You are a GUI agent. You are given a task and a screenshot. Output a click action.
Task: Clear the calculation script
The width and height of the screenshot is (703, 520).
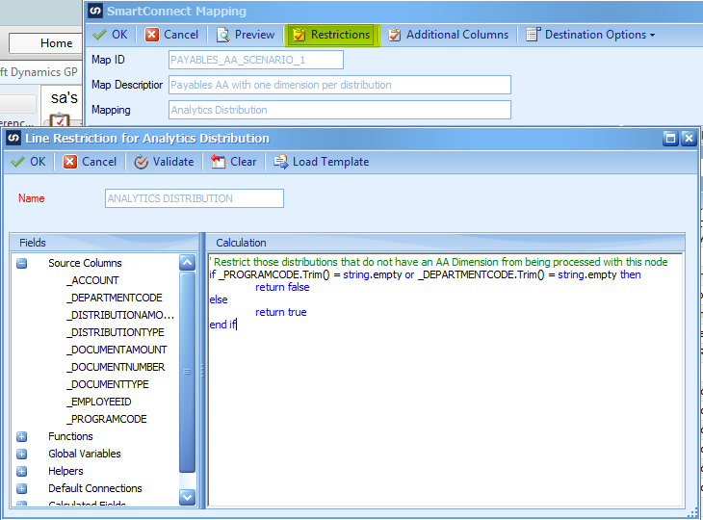(x=234, y=162)
